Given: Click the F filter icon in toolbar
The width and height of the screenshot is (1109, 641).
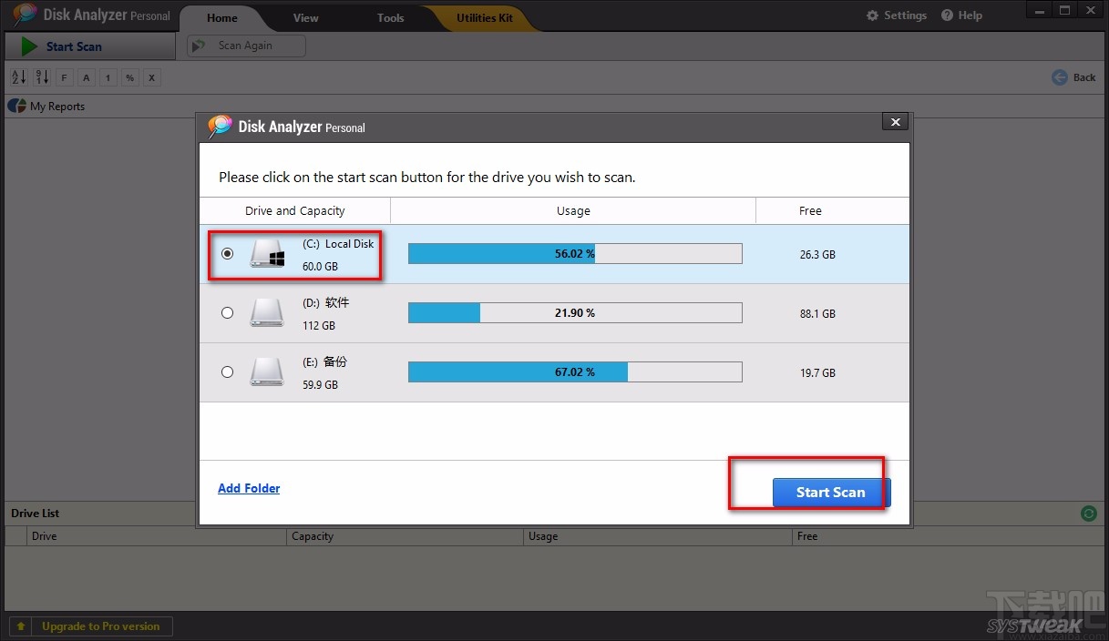Looking at the screenshot, I should click(64, 77).
